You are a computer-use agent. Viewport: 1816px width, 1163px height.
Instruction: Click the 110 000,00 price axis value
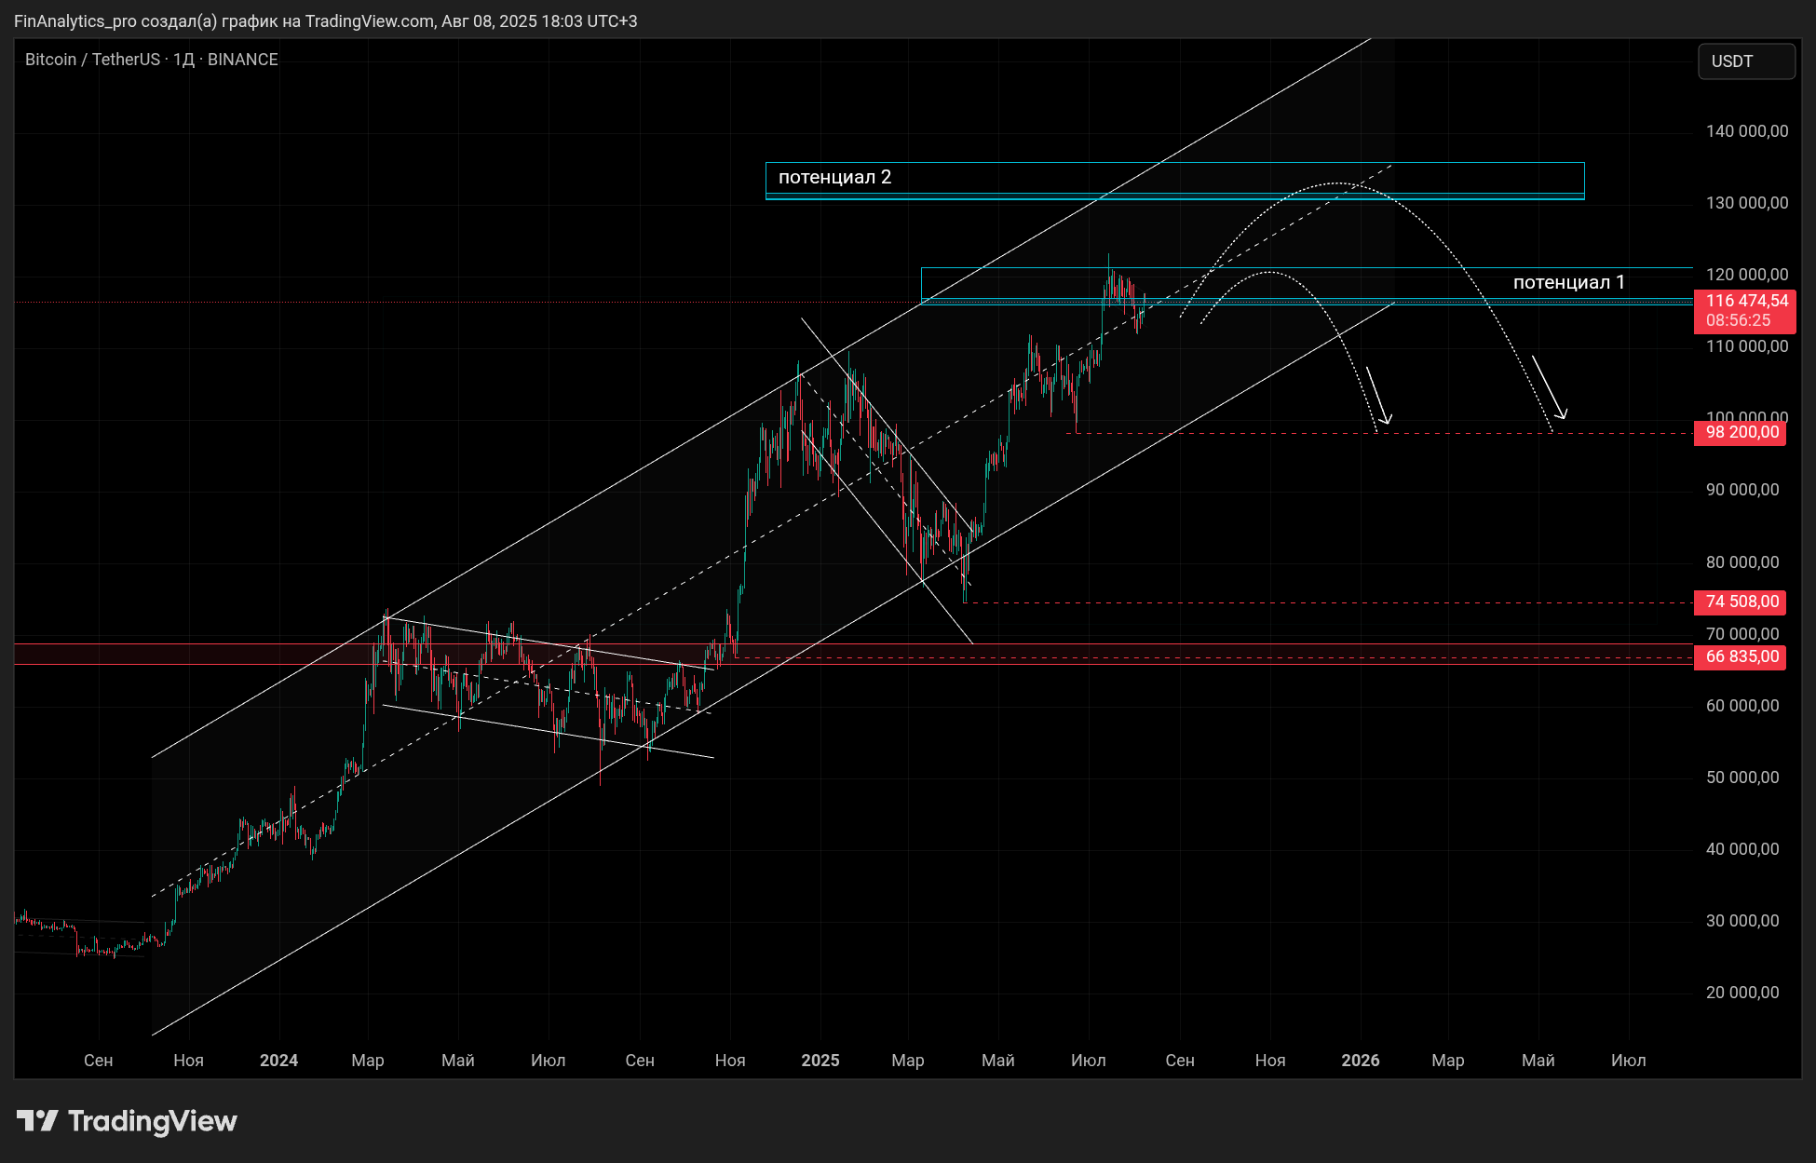tap(1746, 346)
